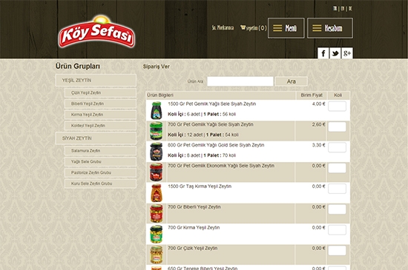The image size is (408, 270).
Task: Open the Menü dropdown button
Action: point(286,28)
